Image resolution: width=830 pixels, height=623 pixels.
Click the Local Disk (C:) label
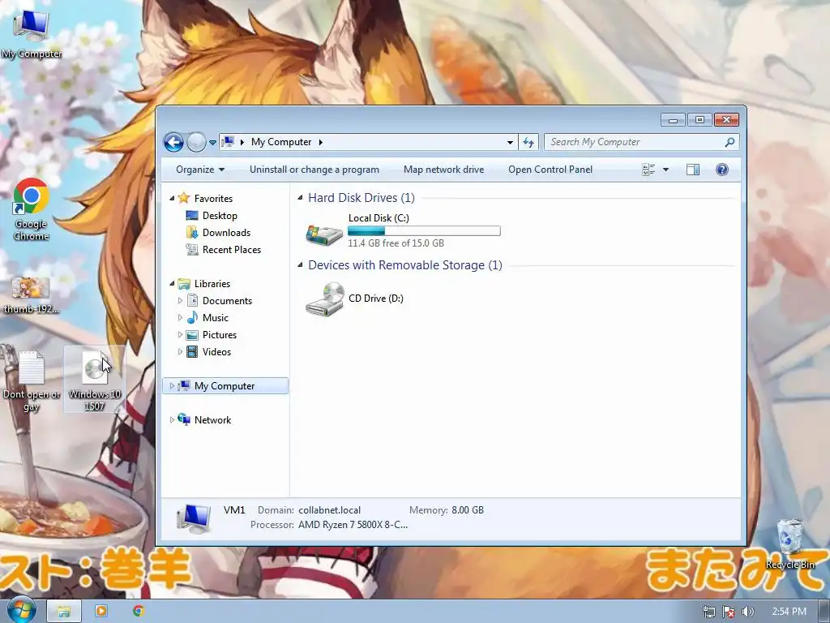[379, 217]
